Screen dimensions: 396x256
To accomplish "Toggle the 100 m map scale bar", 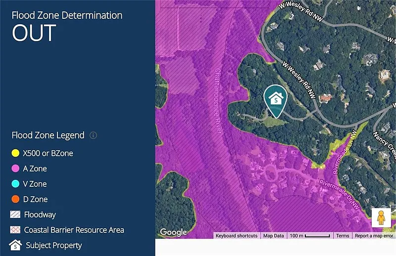I will click(310, 236).
